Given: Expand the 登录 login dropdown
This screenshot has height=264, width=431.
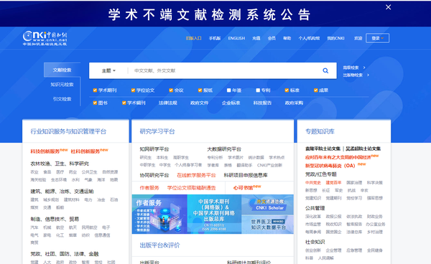Looking at the screenshot, I should [x=377, y=38].
